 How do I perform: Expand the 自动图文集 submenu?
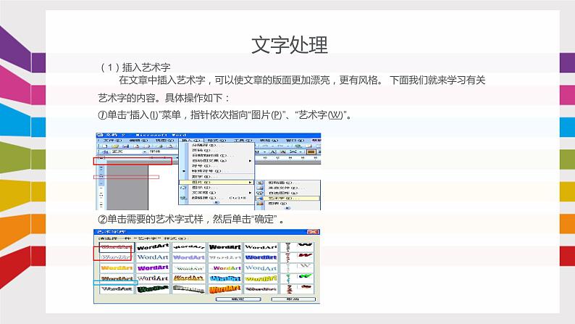[217, 161]
